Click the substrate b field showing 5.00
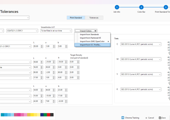Image resolution: width=170 pixels, height=120 pixels. tap(61, 46)
